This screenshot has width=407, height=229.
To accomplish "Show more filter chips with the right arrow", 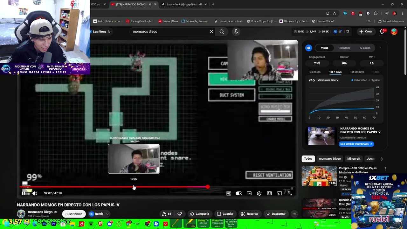I will (382, 159).
